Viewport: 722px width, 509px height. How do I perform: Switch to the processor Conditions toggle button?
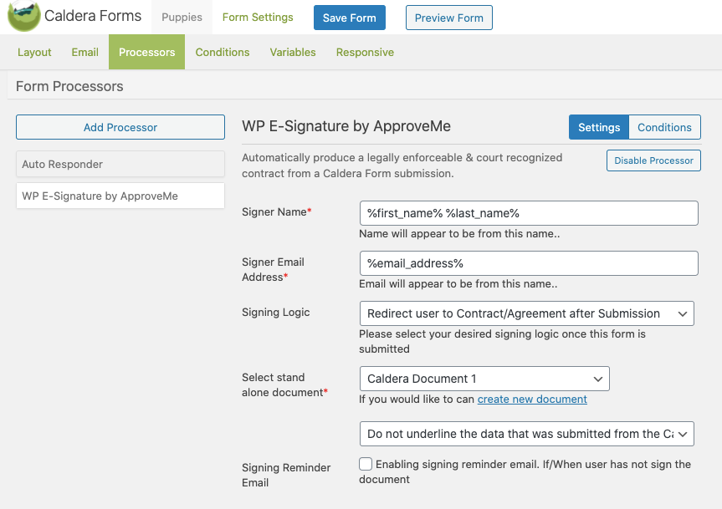pyautogui.click(x=664, y=127)
